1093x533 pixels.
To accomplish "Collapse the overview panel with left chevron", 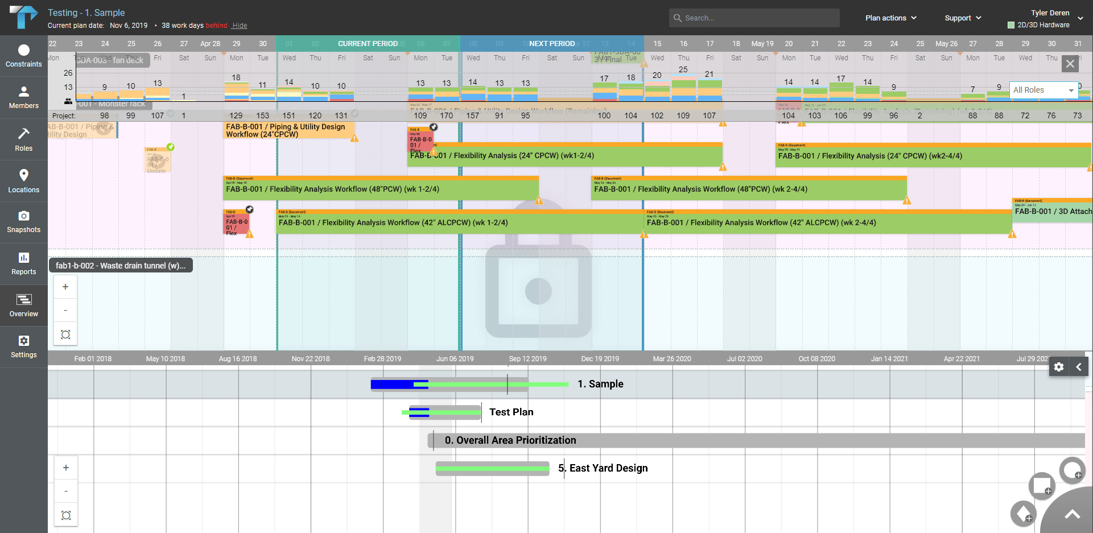I will click(x=1079, y=367).
